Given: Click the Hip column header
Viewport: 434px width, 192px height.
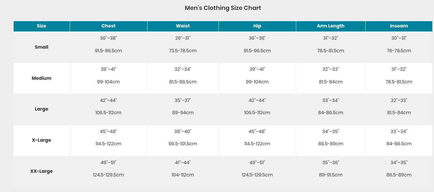Looking at the screenshot, I should click(257, 26).
